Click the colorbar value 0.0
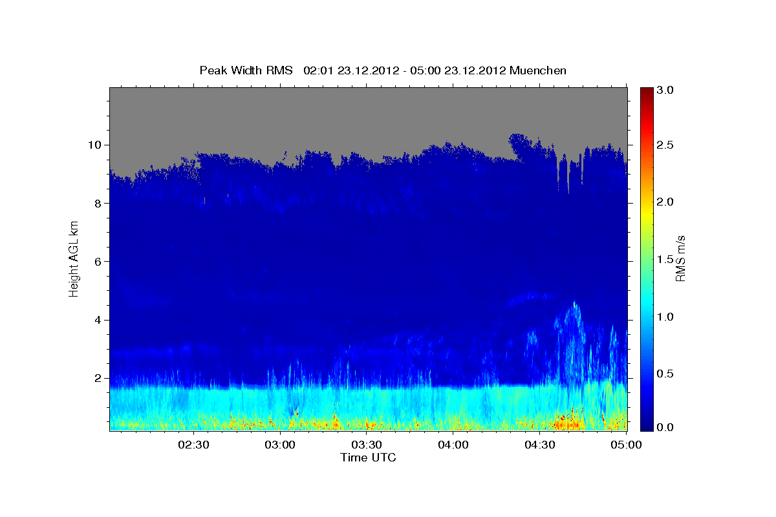This screenshot has height=517, width=776. pyautogui.click(x=667, y=428)
